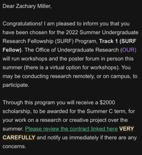Click the bold "Track 1 (SURF" text

tap(118, 41)
